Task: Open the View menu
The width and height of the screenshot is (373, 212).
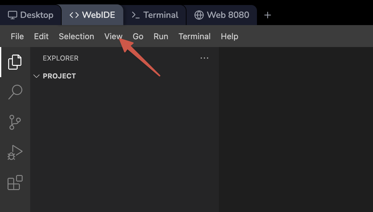Action: pos(113,36)
